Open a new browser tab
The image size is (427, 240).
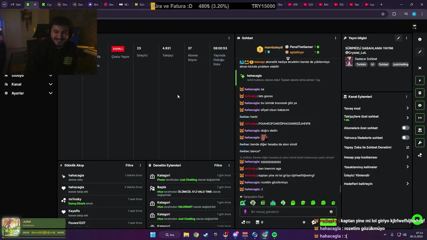pyautogui.click(x=381, y=4)
